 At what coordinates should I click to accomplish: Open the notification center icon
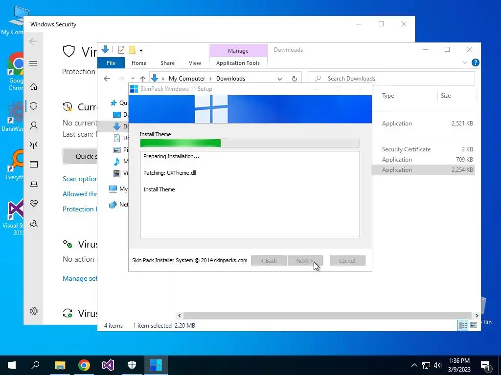point(486,366)
